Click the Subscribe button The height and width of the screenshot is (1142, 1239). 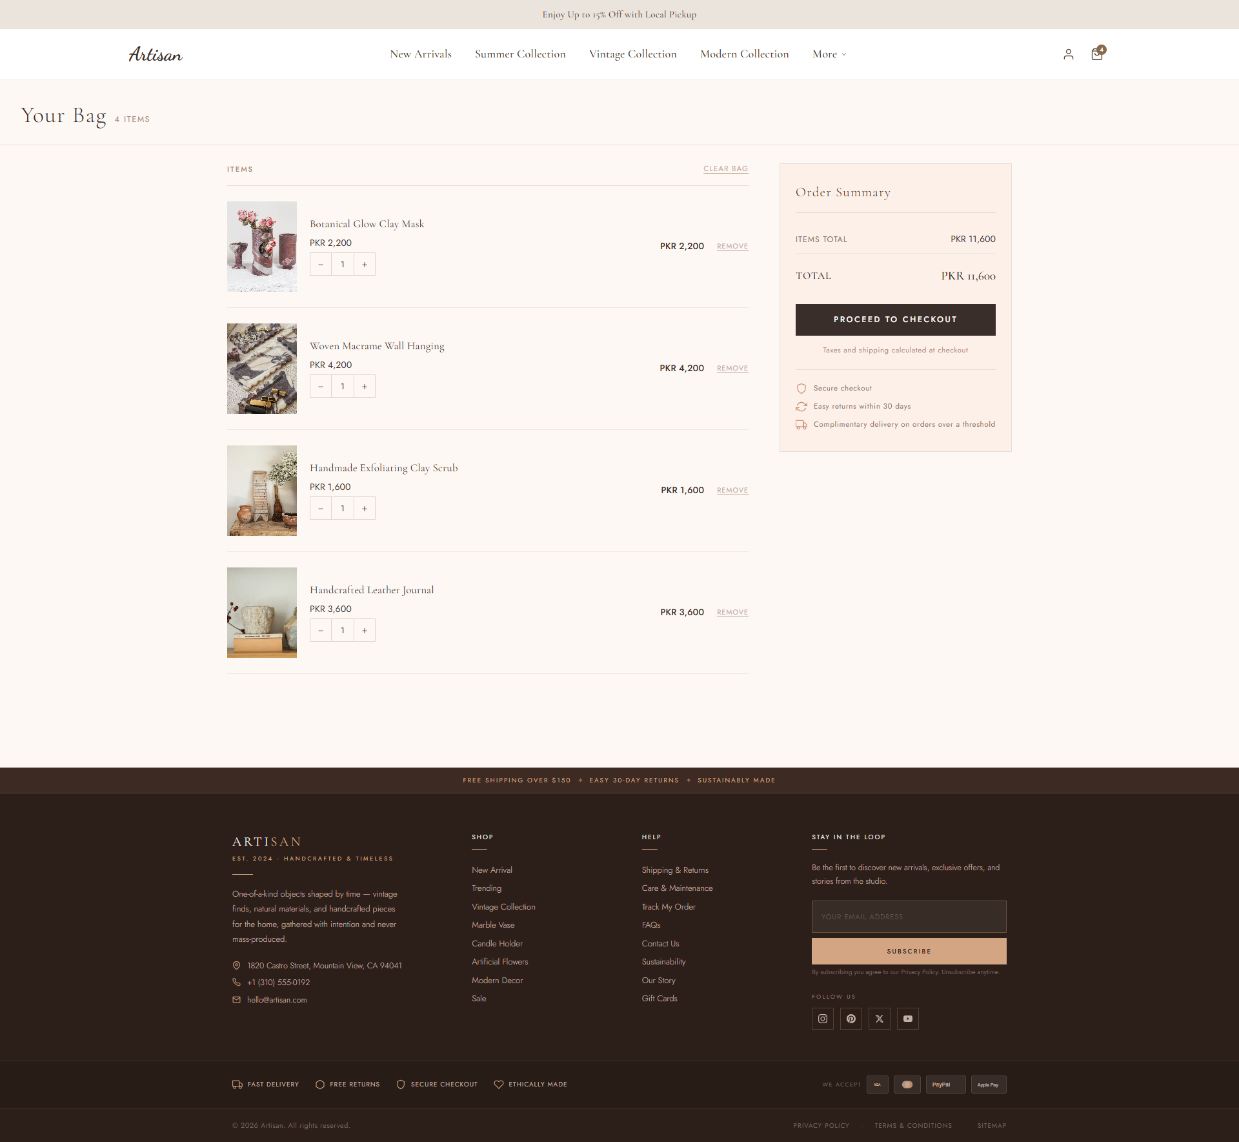(909, 952)
